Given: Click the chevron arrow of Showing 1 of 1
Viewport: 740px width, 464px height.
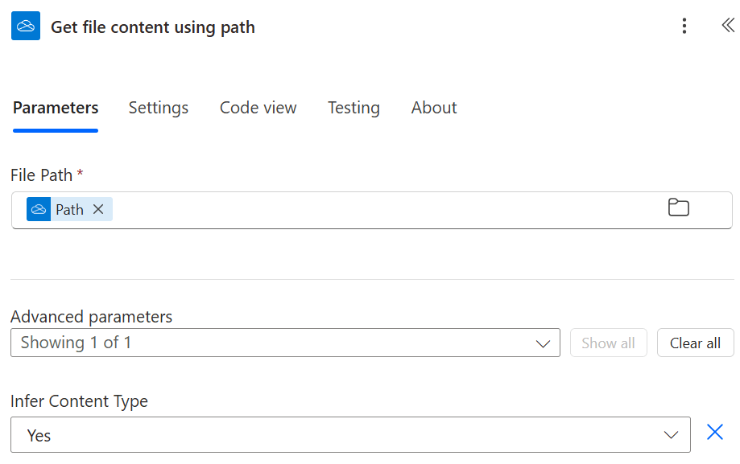Looking at the screenshot, I should click(x=544, y=343).
